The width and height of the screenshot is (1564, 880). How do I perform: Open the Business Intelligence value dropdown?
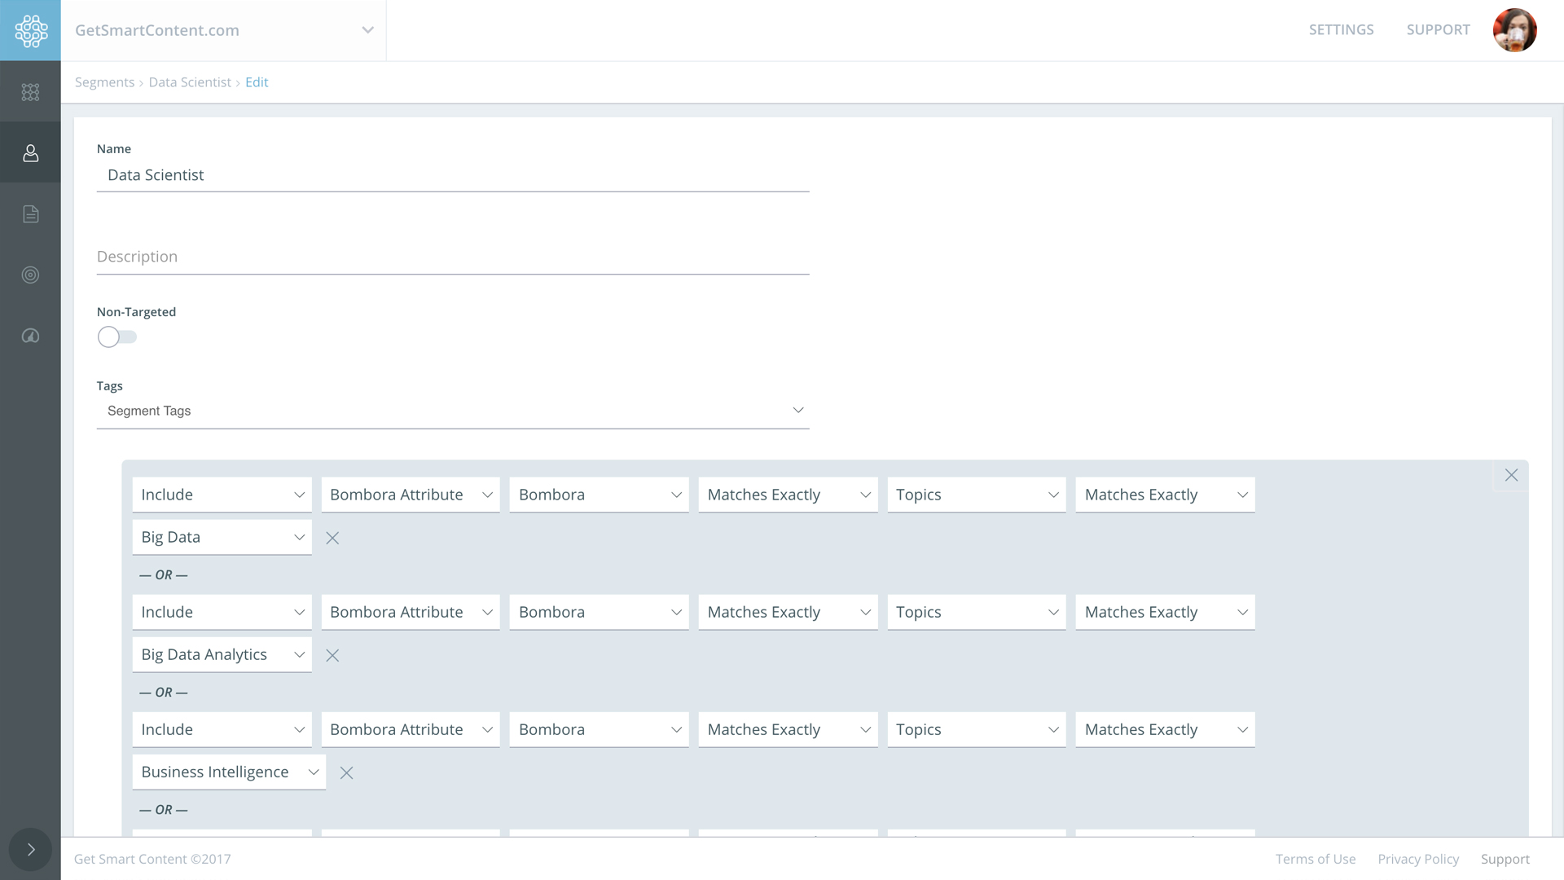point(229,772)
